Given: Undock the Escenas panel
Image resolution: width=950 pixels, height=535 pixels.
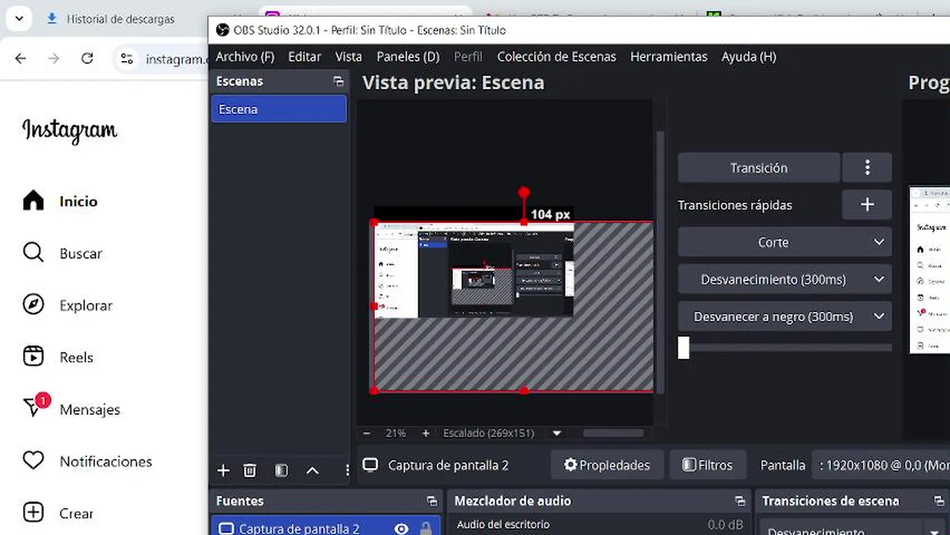Looking at the screenshot, I should [338, 82].
